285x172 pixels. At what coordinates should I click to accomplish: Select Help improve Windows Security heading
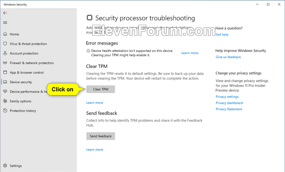[x=241, y=51]
